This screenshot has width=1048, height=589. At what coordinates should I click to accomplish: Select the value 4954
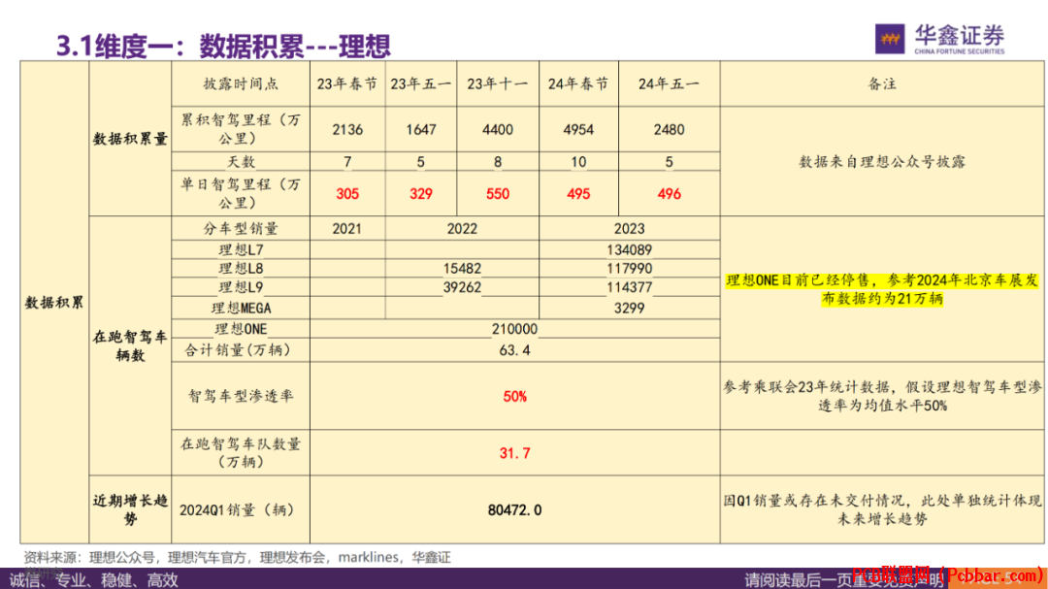pos(578,130)
